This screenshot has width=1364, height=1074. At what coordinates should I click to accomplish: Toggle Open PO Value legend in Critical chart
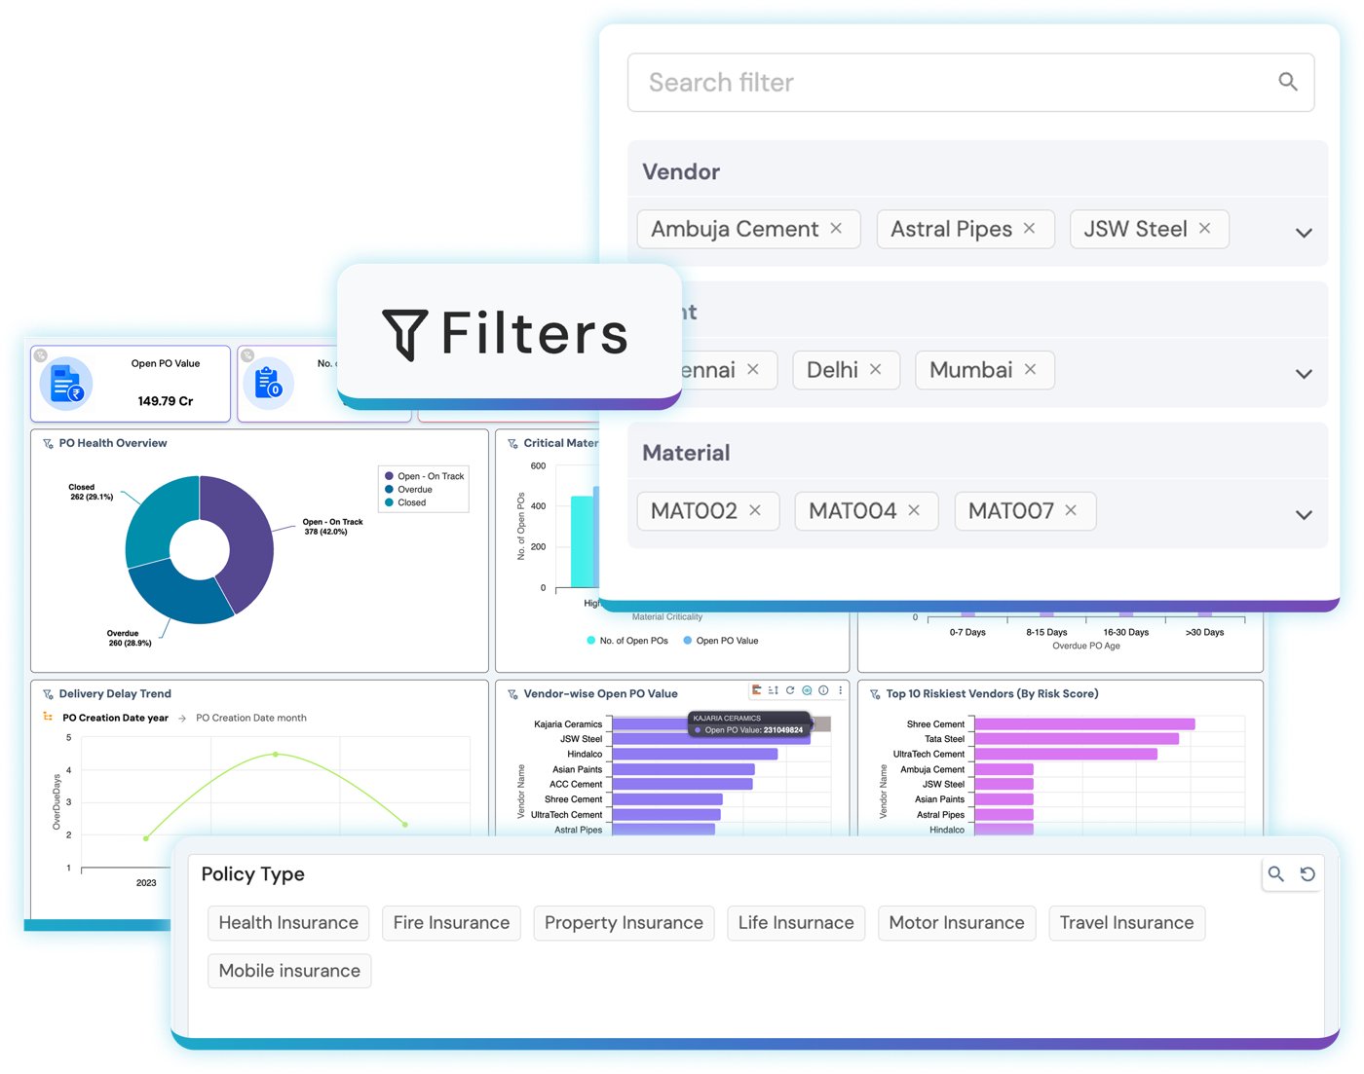coord(720,641)
